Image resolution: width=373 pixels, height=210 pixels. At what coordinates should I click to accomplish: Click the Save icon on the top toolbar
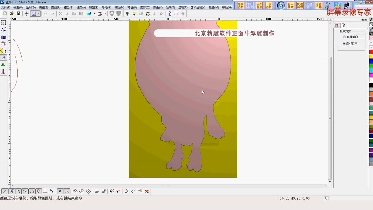[18, 13]
